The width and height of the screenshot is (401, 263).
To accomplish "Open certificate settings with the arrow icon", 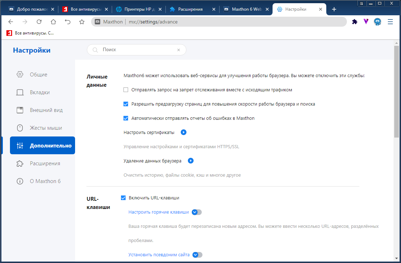I will pyautogui.click(x=184, y=132).
